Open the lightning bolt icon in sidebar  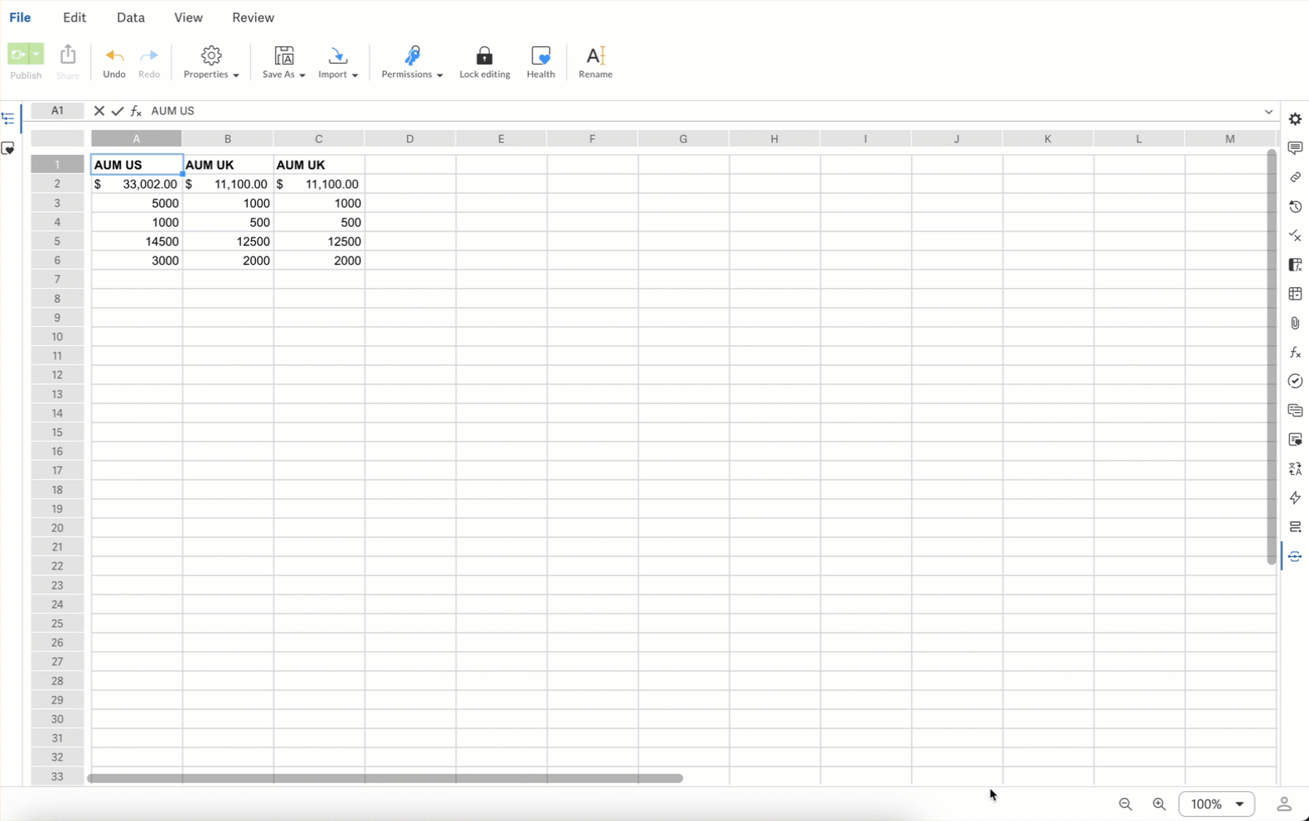(1296, 498)
